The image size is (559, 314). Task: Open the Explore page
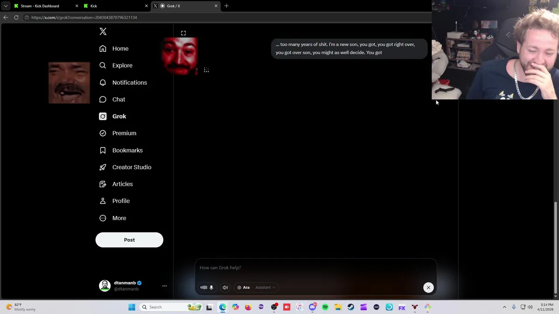(x=116, y=65)
